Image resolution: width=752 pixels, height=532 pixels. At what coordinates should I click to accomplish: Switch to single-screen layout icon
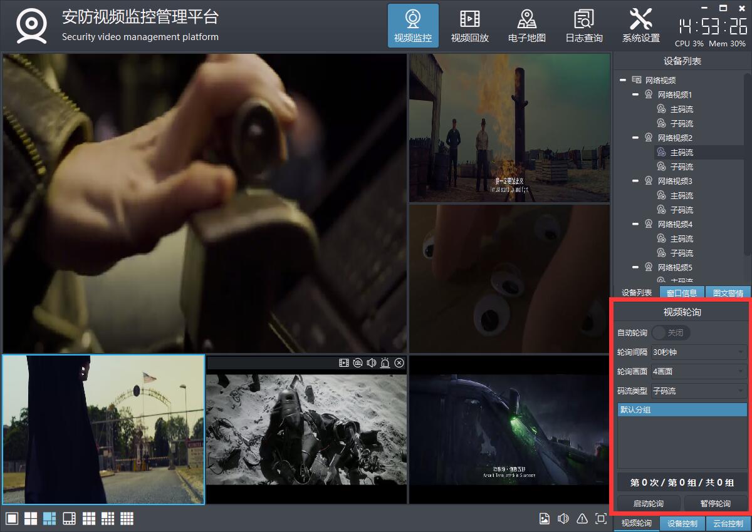pos(12,519)
